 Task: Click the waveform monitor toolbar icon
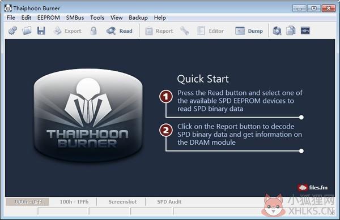(305, 31)
